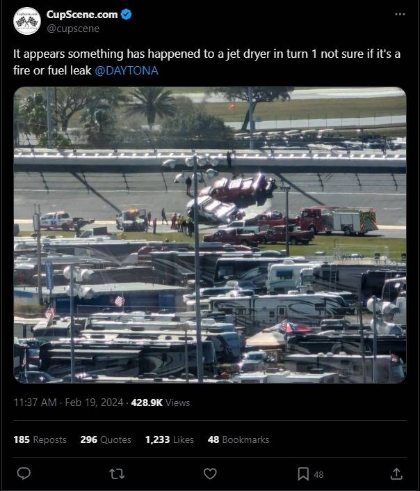Toggle the bookmark icon
The image size is (420, 491).
(303, 474)
